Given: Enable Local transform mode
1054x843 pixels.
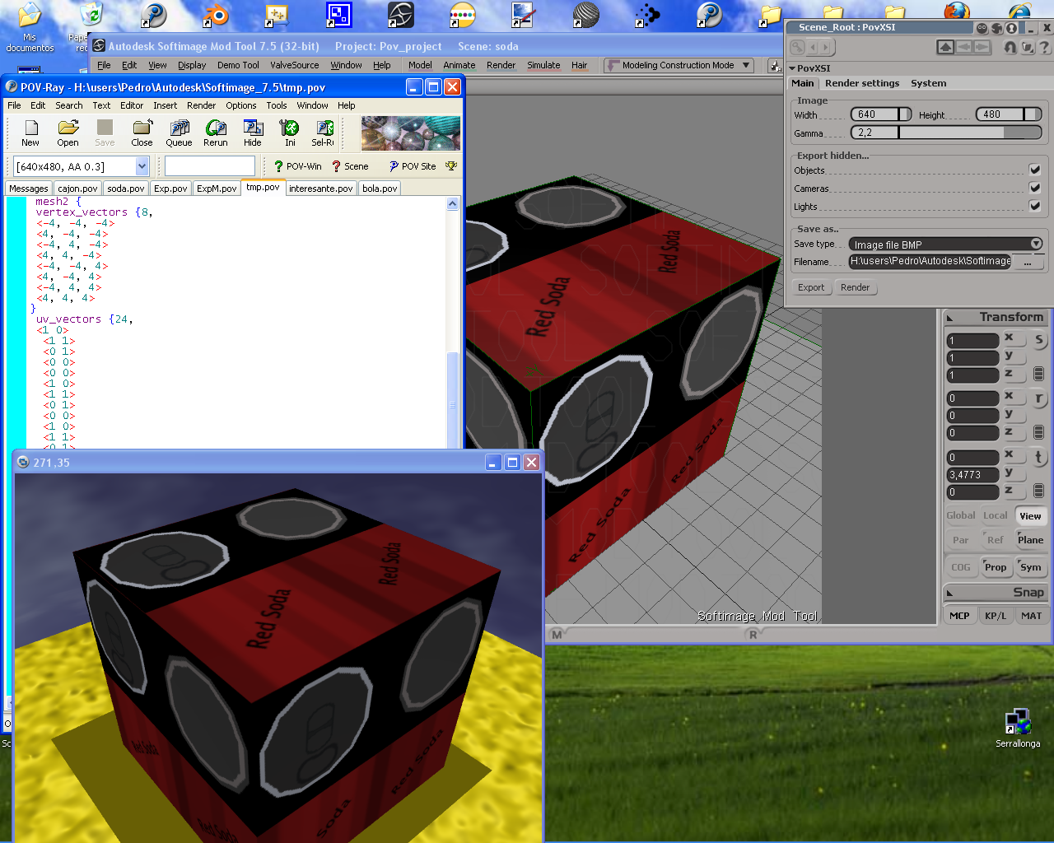Looking at the screenshot, I should (995, 515).
